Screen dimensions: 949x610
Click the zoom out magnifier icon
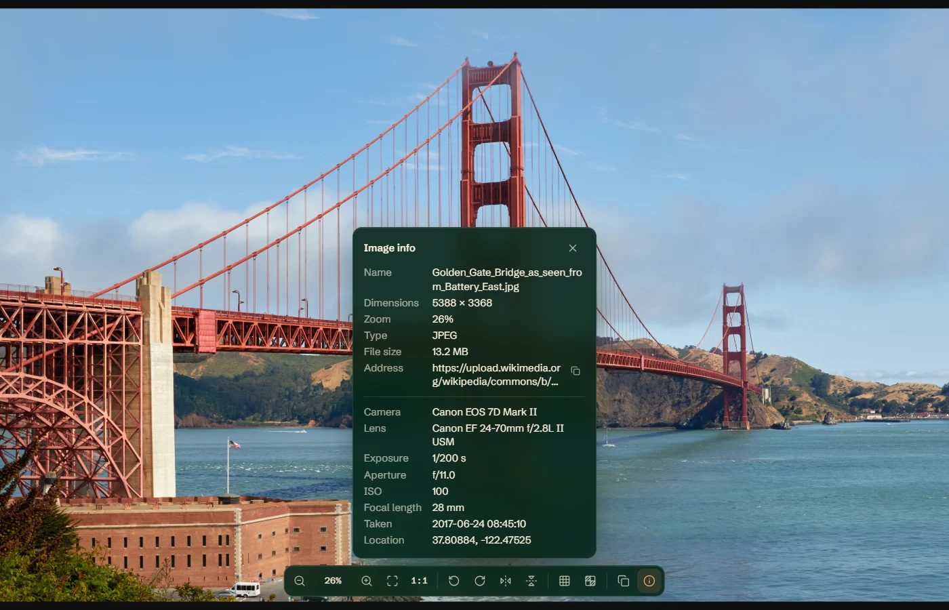[x=300, y=581]
